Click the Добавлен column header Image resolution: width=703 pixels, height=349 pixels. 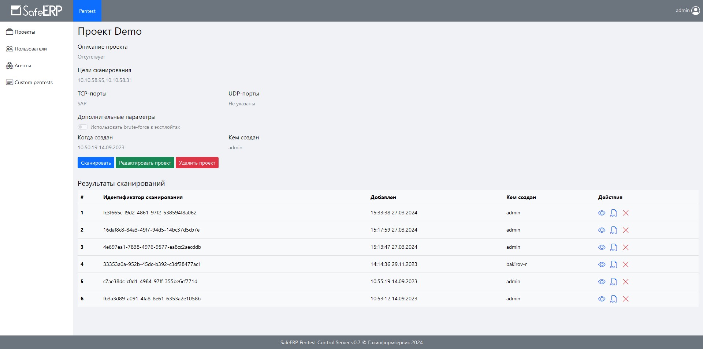click(383, 197)
